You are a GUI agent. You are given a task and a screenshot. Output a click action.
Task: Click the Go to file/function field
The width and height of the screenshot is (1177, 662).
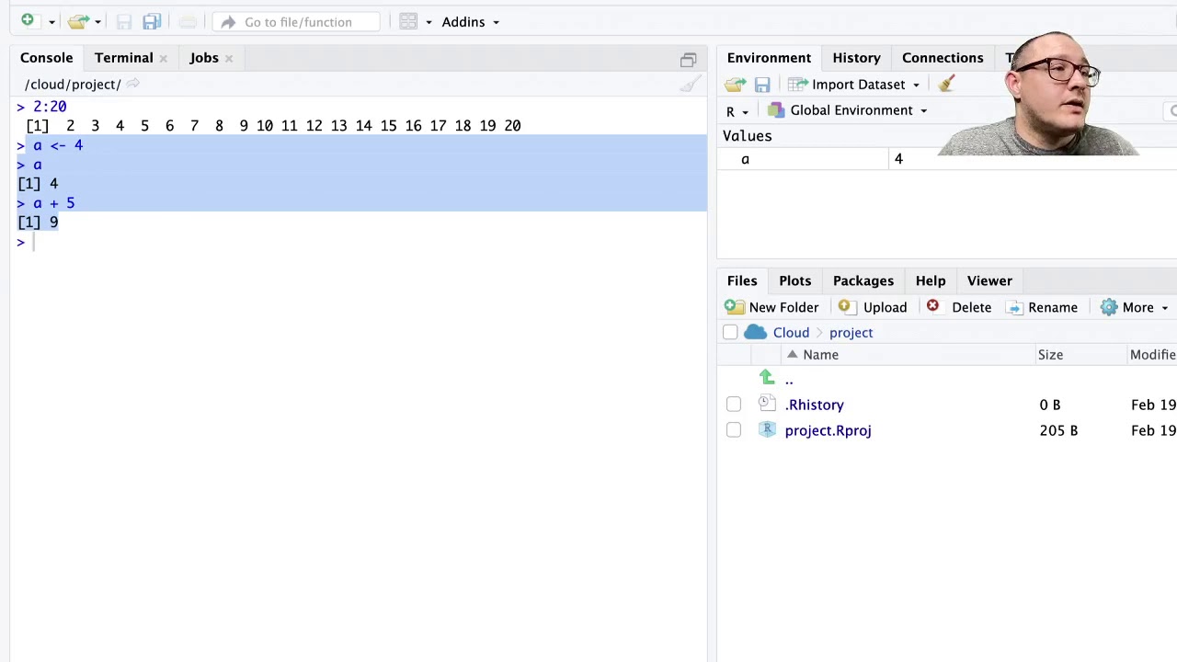297,21
